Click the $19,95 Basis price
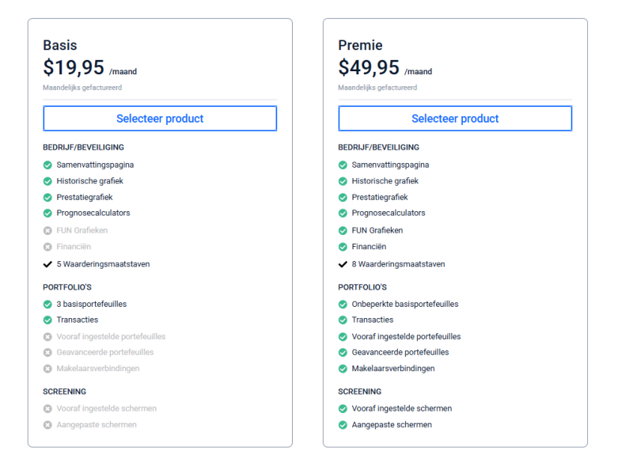Image resolution: width=633 pixels, height=458 pixels. [x=74, y=67]
